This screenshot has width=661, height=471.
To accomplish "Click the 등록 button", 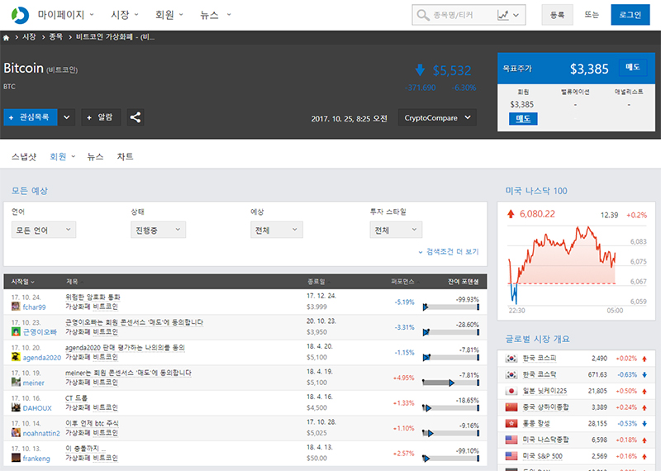I will [x=557, y=15].
